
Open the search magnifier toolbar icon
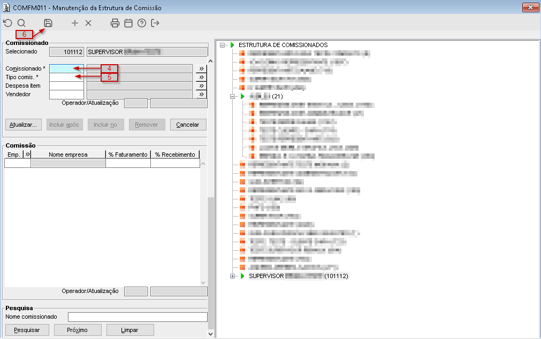[21, 23]
